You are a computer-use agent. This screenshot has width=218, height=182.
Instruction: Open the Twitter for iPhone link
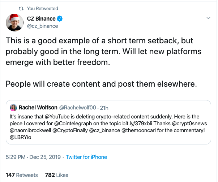(86, 157)
